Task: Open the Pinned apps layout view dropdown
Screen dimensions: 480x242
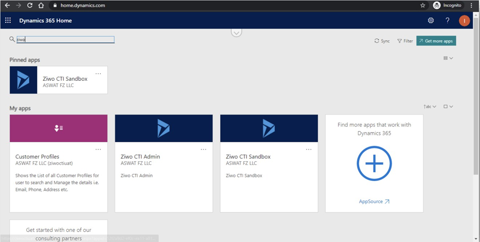Action: pyautogui.click(x=448, y=58)
